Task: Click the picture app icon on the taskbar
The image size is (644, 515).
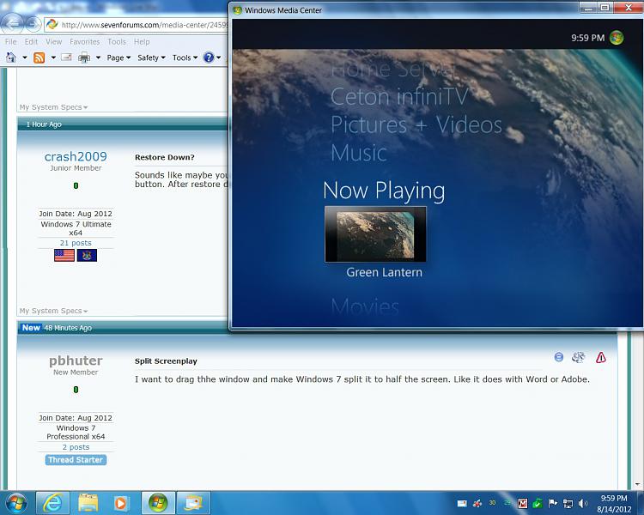Action: pos(193,503)
